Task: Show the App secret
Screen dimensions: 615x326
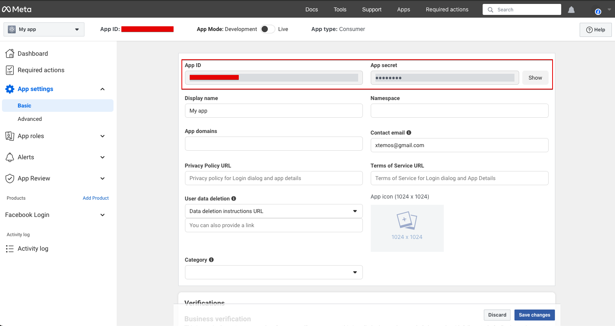Action: pyautogui.click(x=535, y=78)
